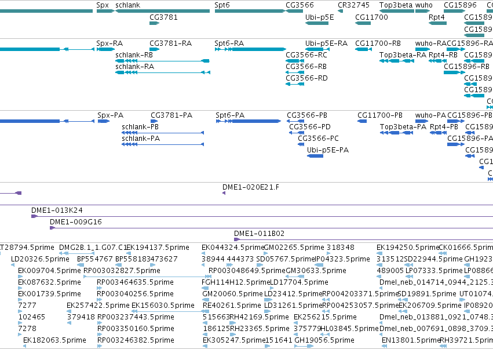Click the 'Spx-PA' protein label

pos(110,115)
